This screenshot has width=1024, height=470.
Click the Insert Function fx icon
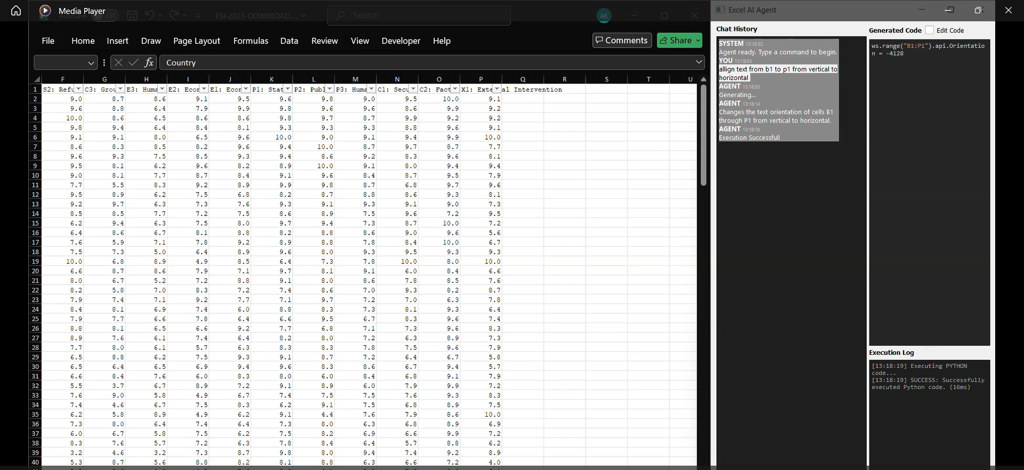pyautogui.click(x=149, y=62)
